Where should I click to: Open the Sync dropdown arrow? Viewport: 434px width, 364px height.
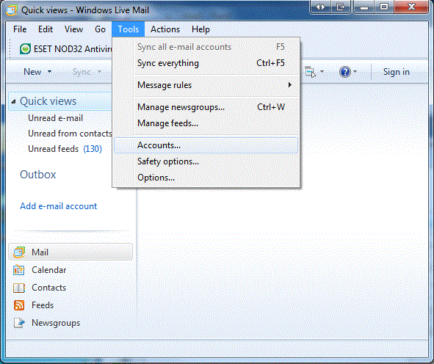click(x=99, y=72)
